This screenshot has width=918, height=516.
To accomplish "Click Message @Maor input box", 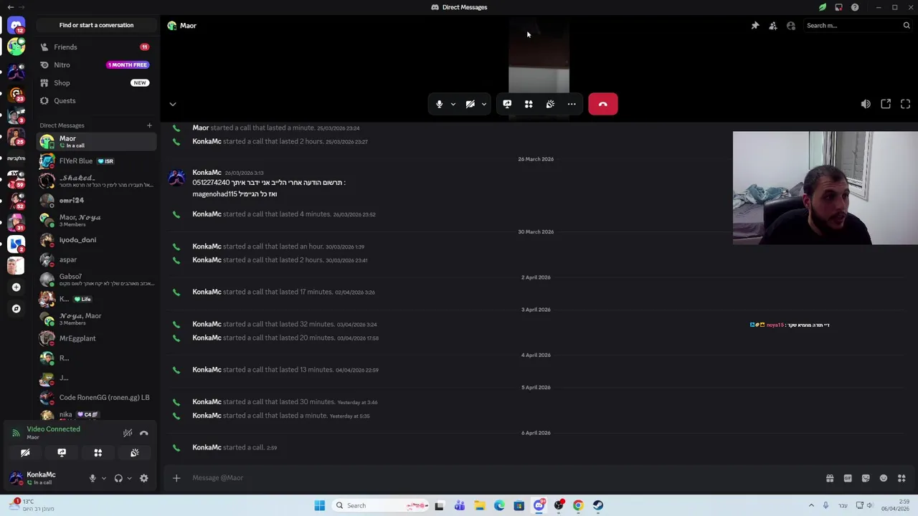I will [502, 478].
